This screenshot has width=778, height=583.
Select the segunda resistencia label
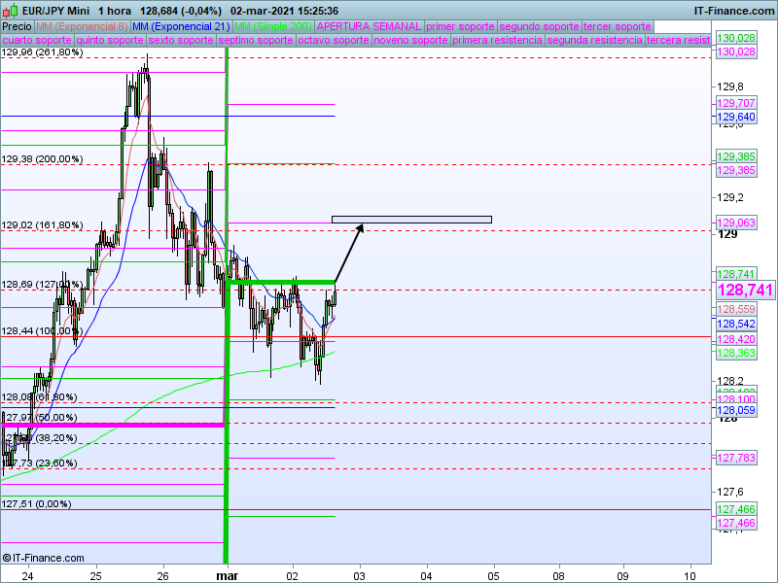pos(594,40)
